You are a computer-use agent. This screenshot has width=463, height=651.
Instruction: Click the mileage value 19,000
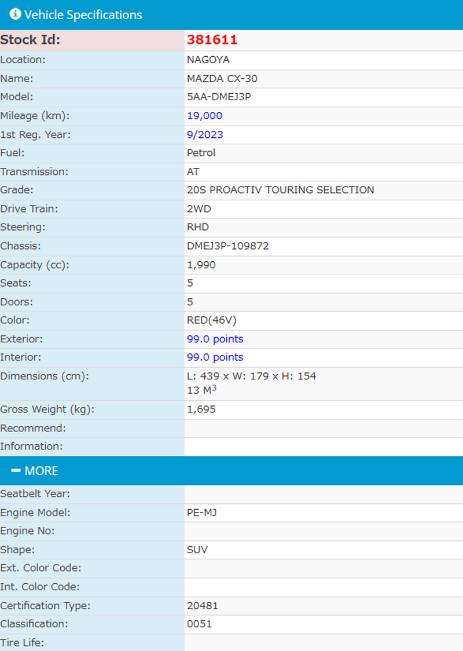[x=204, y=116]
